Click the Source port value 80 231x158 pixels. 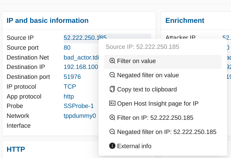pyautogui.click(x=67, y=48)
